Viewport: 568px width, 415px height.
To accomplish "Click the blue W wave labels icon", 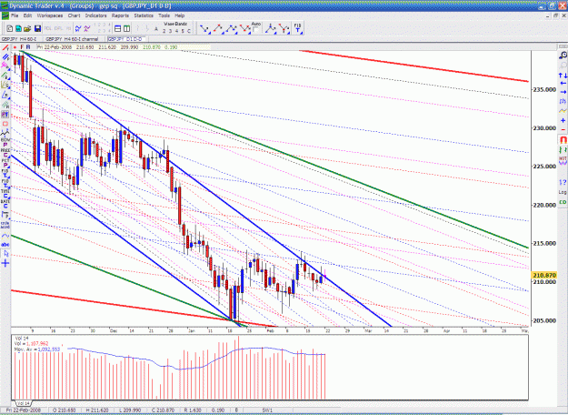I will click(78, 28).
